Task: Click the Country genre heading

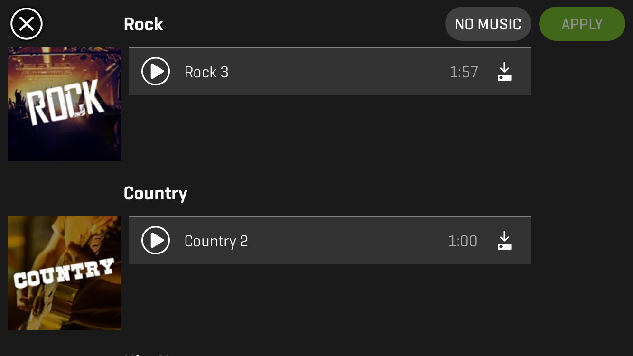Action: click(x=155, y=193)
